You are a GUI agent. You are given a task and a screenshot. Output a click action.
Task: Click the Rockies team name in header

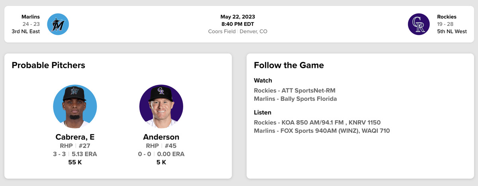click(x=447, y=17)
